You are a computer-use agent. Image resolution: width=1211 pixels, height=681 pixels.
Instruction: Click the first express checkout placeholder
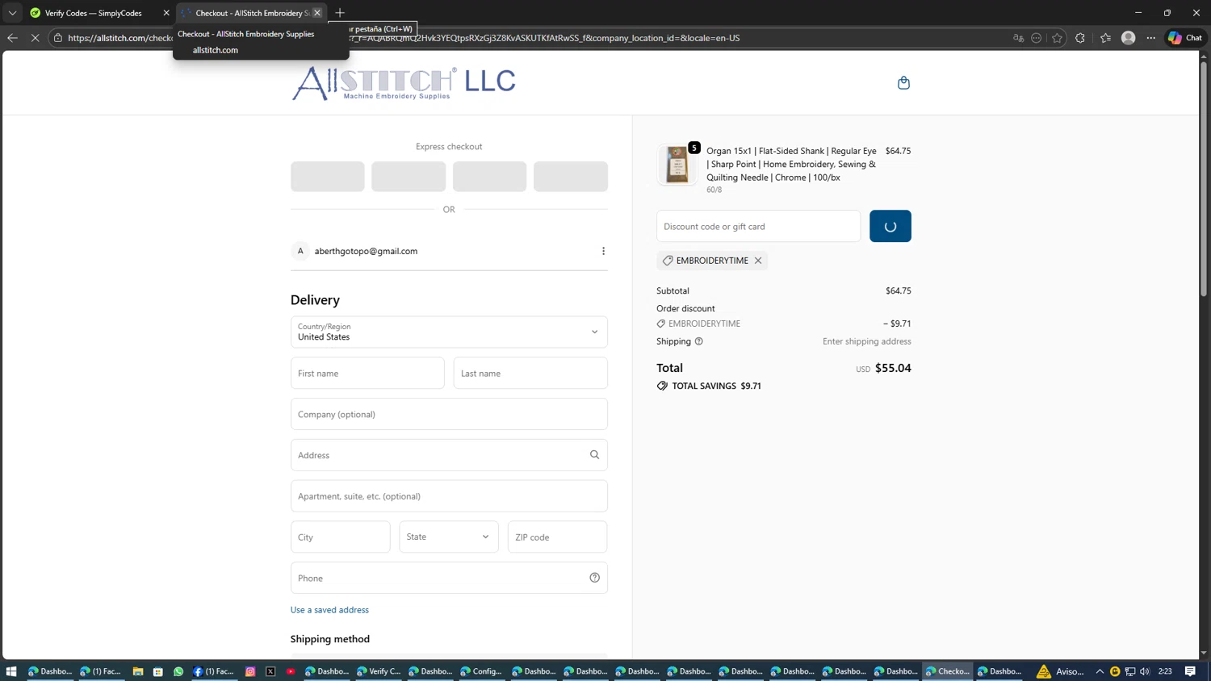(328, 176)
